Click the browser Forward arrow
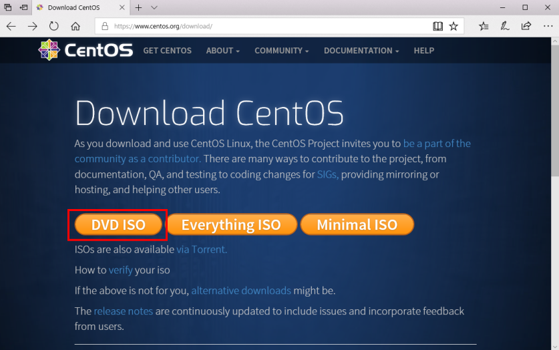The height and width of the screenshot is (350, 559). [x=33, y=26]
